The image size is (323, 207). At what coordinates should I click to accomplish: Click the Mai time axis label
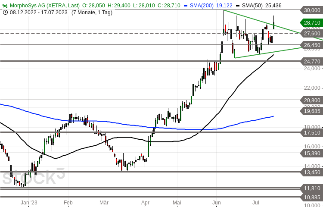pyautogui.click(x=177, y=202)
